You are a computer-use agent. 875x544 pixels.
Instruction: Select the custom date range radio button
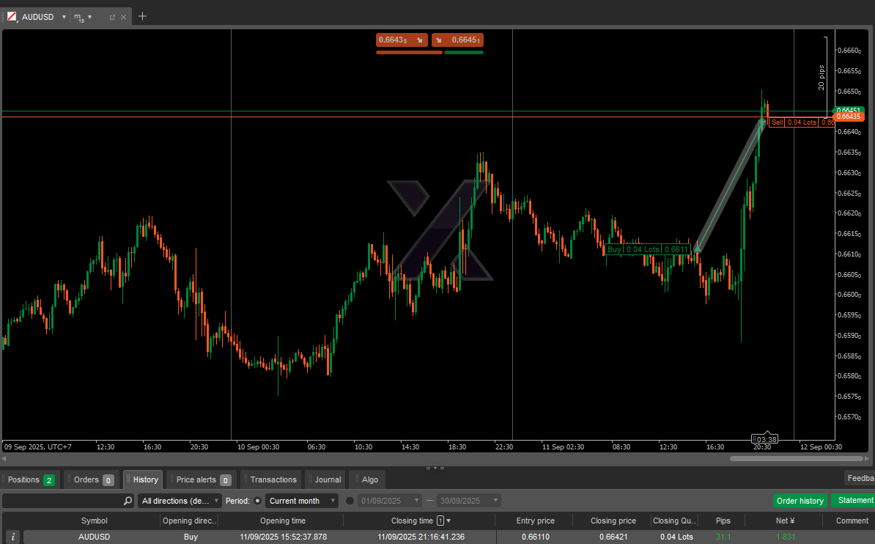pyautogui.click(x=350, y=501)
